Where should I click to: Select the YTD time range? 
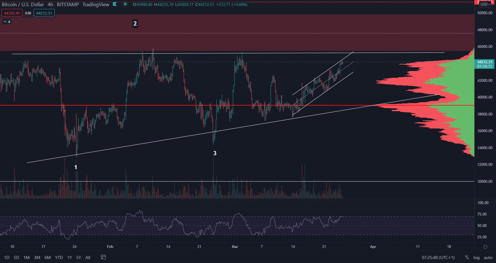pyautogui.click(x=59, y=257)
